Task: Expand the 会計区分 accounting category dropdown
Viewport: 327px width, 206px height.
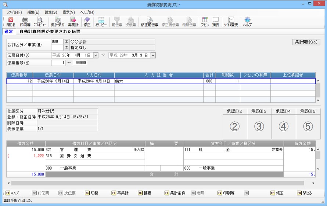Action: coord(67,42)
